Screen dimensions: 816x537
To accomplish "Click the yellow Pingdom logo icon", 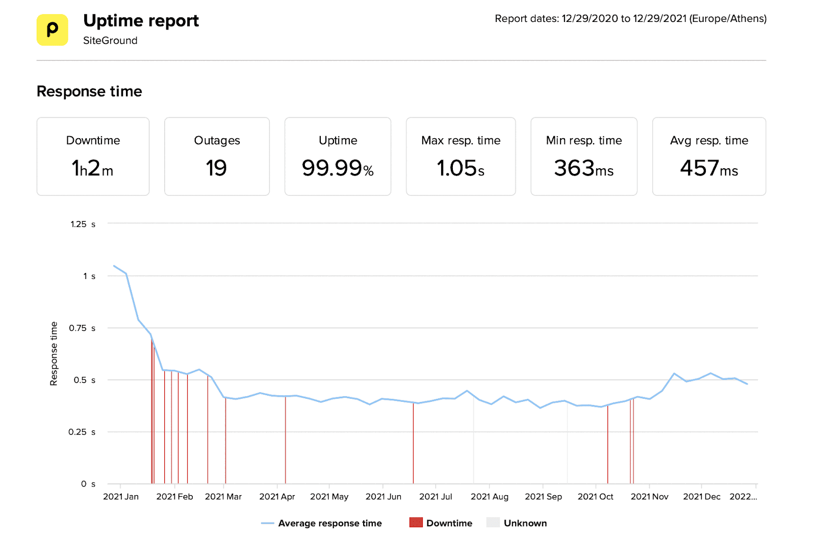I will (52, 30).
